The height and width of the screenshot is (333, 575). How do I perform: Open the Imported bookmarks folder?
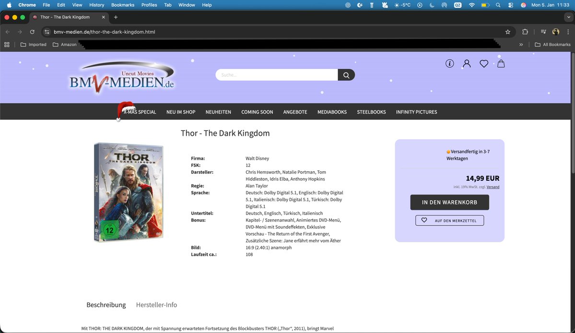[34, 44]
